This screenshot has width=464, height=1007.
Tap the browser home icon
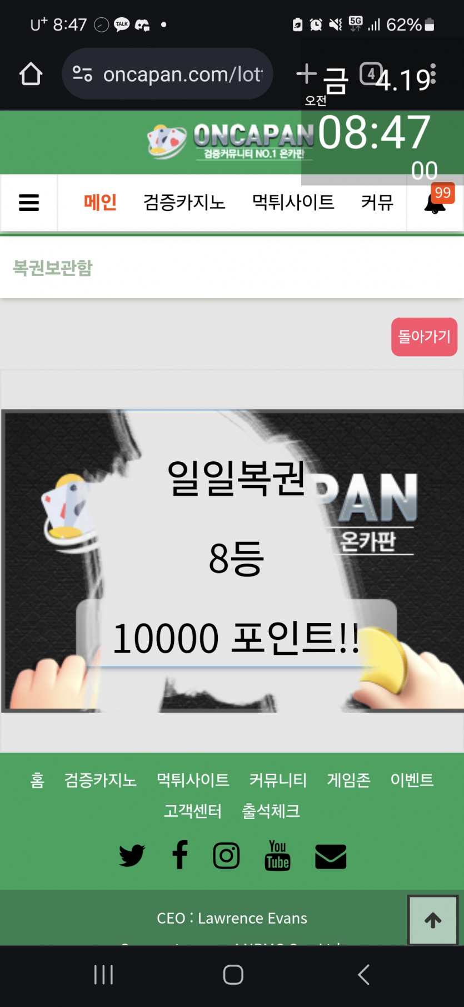(31, 74)
